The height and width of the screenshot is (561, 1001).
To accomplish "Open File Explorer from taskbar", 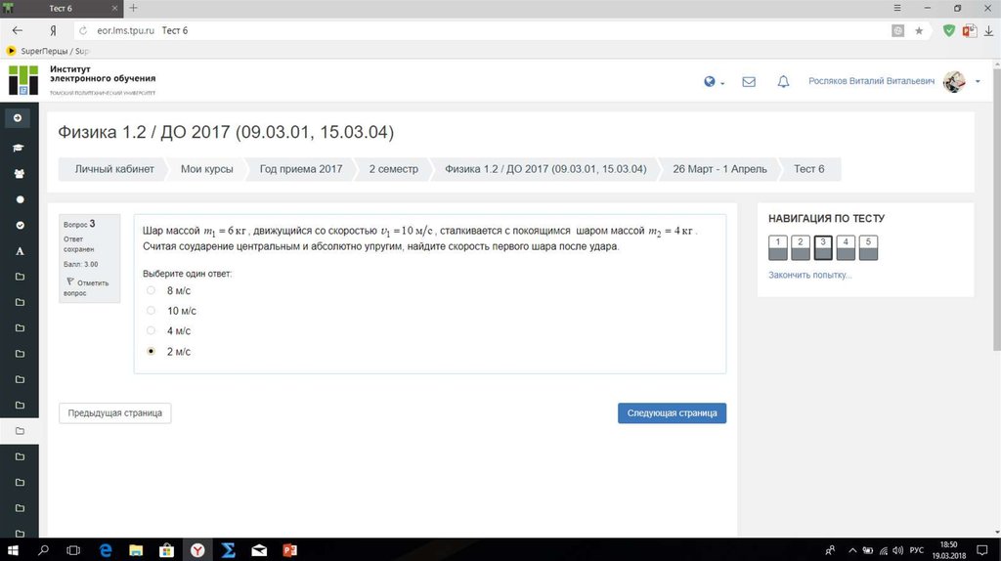I will tap(136, 550).
